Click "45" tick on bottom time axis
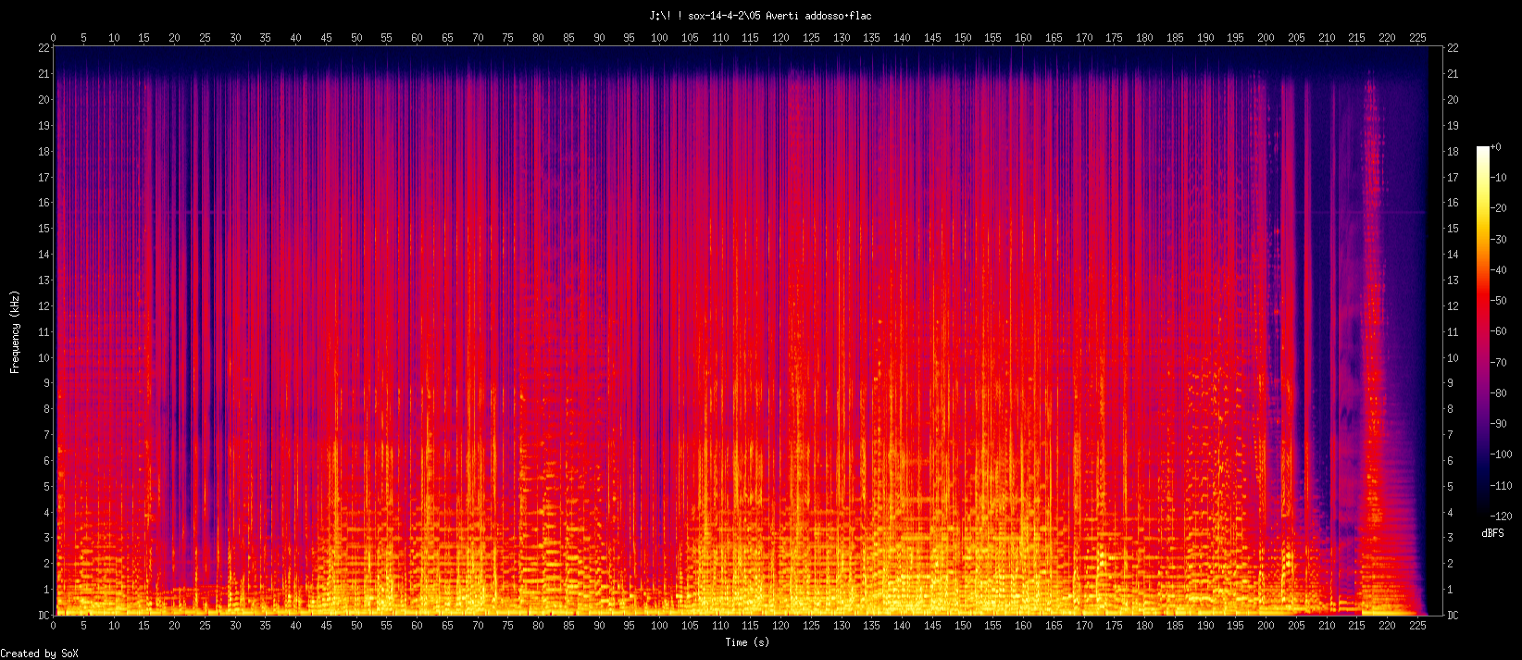Image resolution: width=1522 pixels, height=660 pixels. click(x=326, y=625)
